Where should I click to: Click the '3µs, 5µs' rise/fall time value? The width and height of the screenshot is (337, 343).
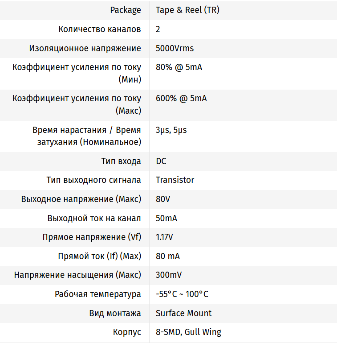[x=171, y=130]
